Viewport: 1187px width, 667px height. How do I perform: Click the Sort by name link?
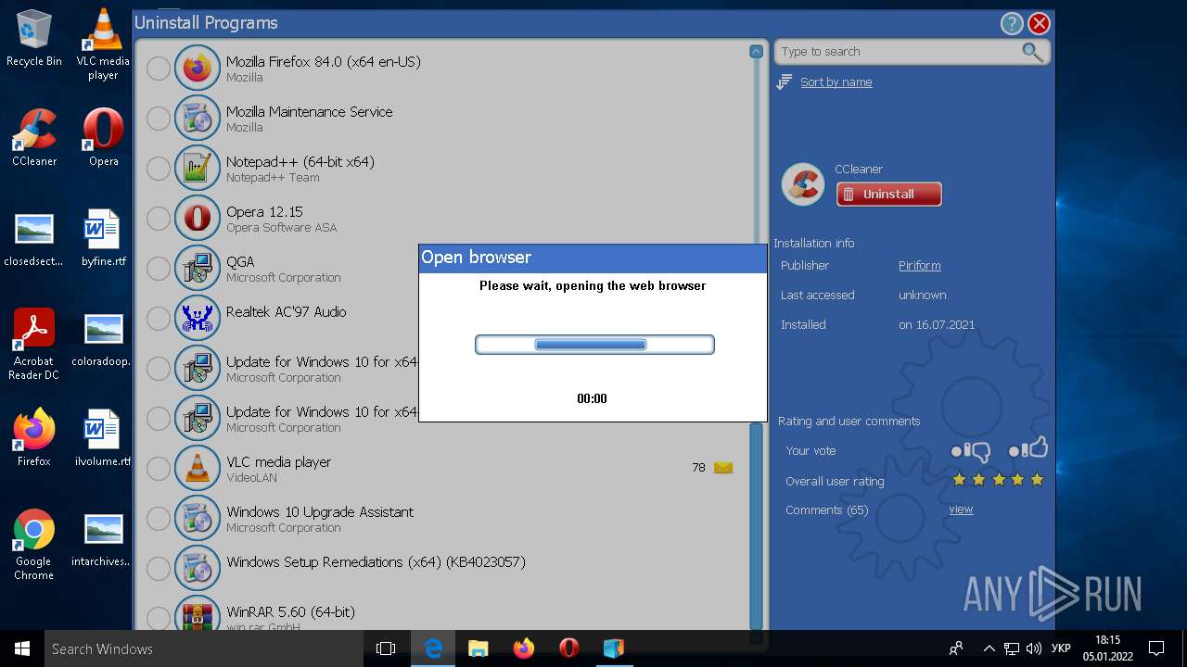[x=836, y=82]
